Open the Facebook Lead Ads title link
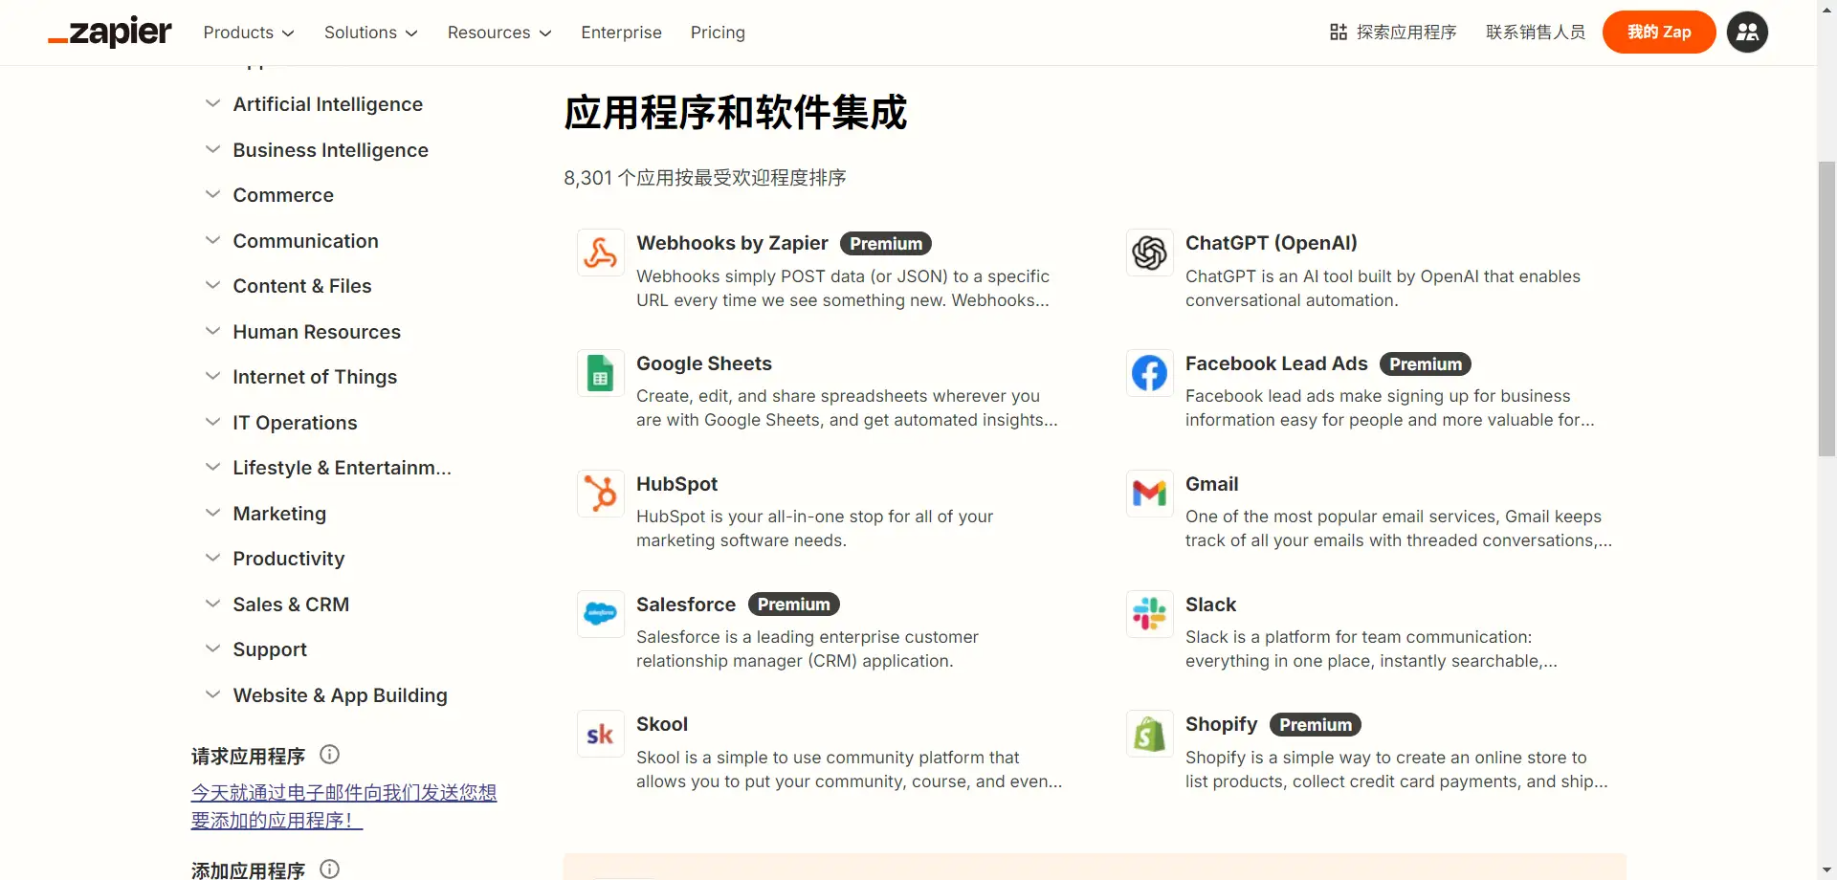The image size is (1837, 880). tap(1276, 363)
